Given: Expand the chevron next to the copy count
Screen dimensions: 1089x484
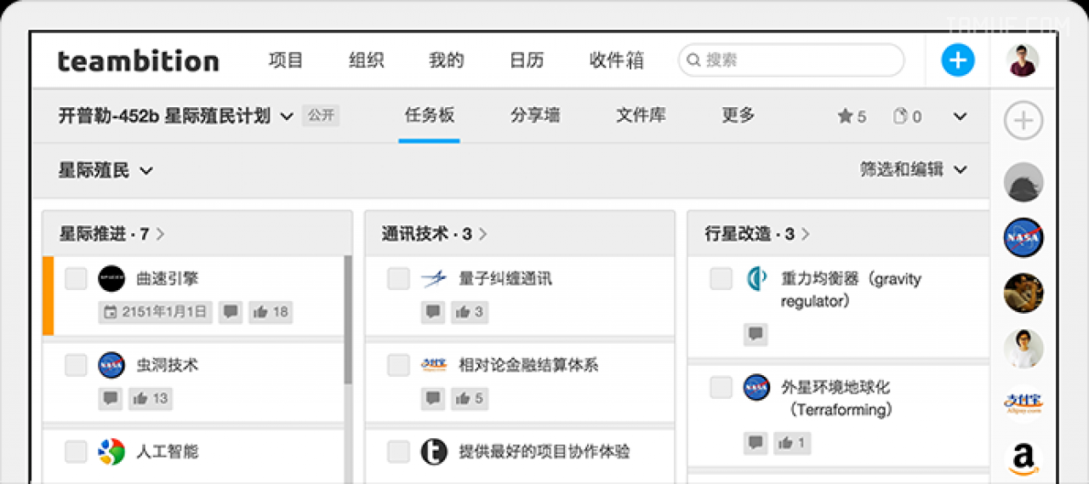Looking at the screenshot, I should coord(961,117).
